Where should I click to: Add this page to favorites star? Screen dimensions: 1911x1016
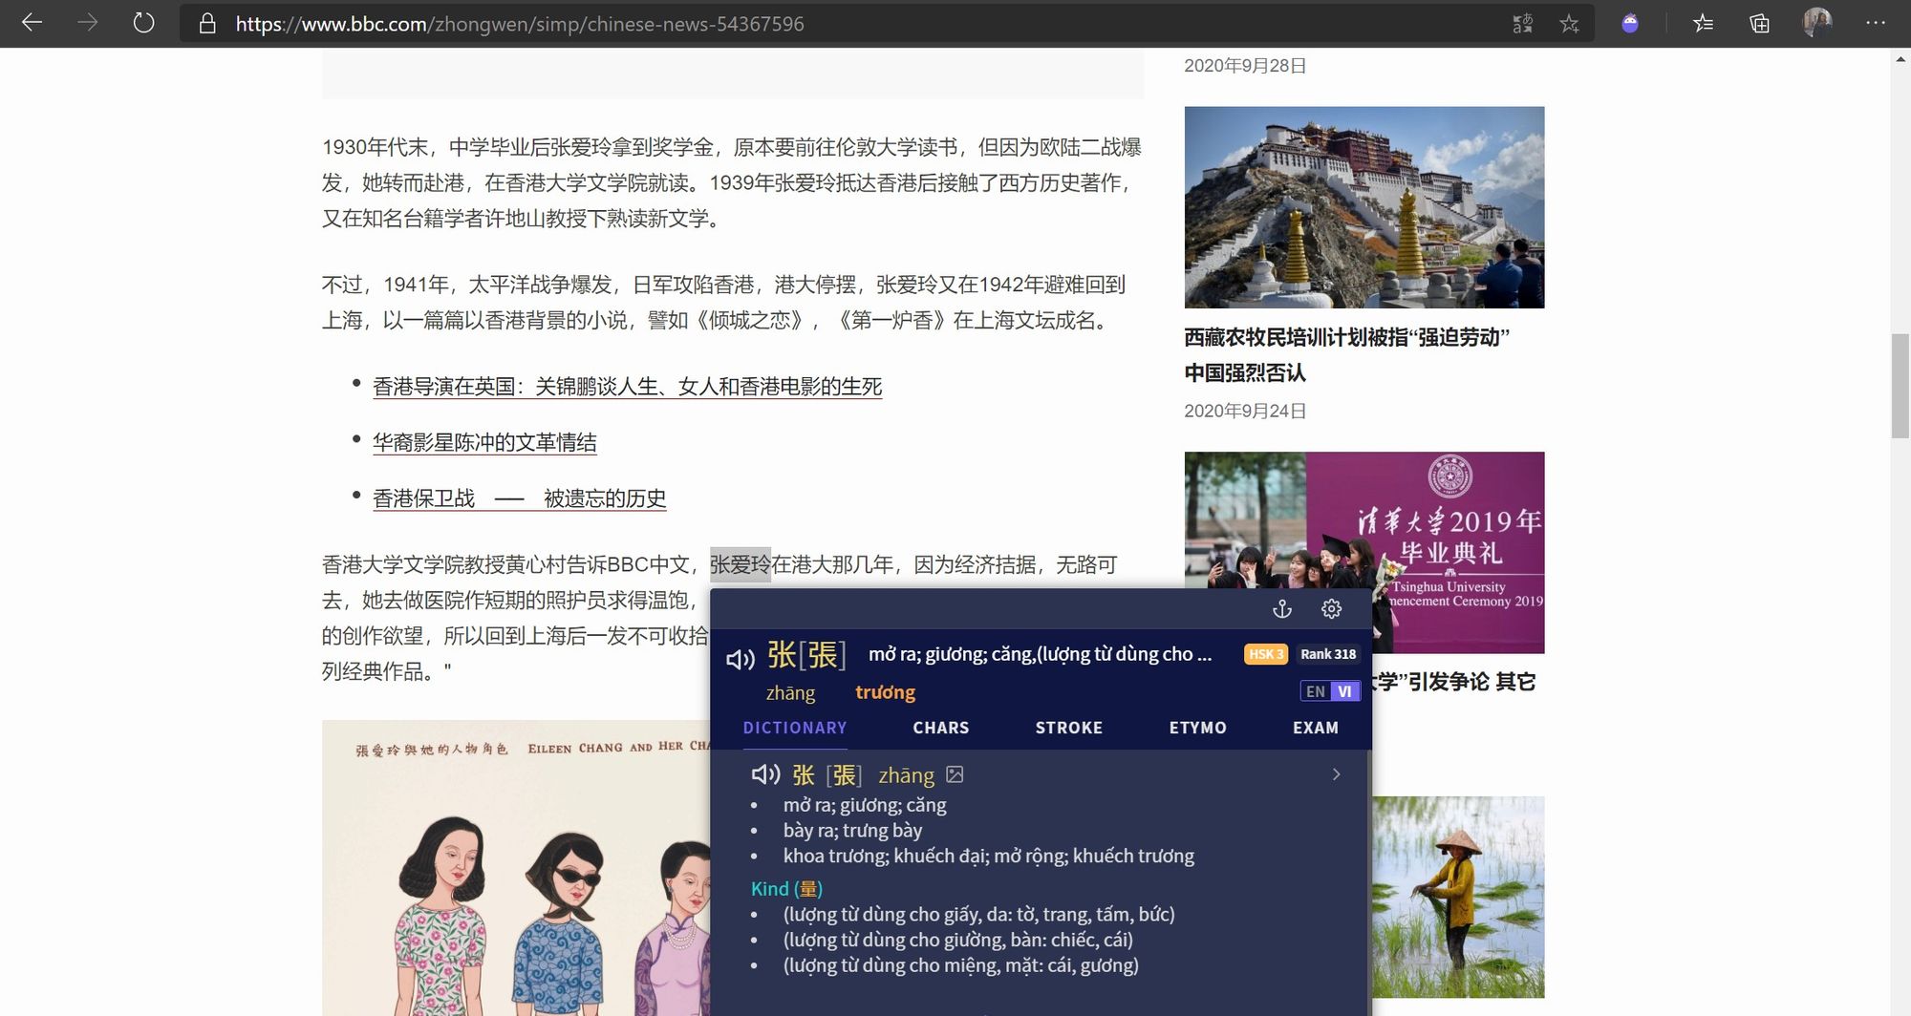point(1569,24)
